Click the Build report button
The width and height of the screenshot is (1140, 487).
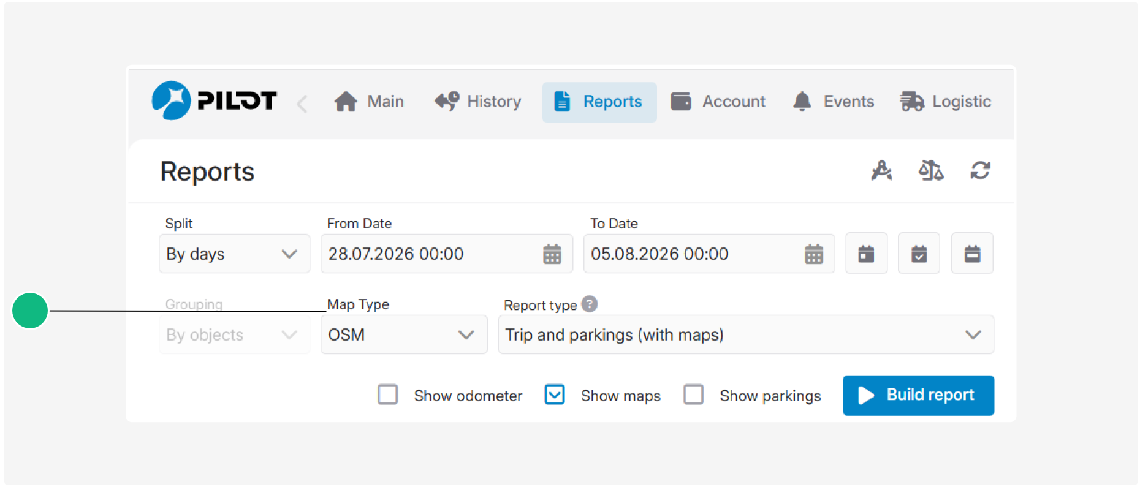(918, 395)
